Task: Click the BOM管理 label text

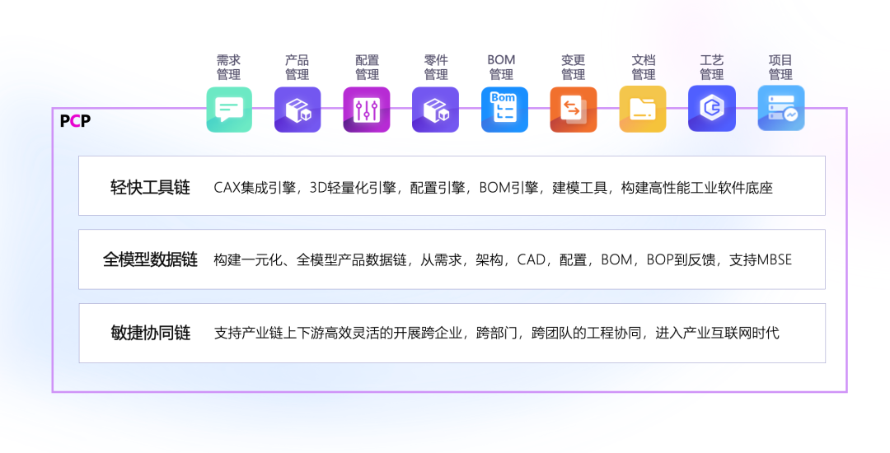Action: (x=501, y=67)
